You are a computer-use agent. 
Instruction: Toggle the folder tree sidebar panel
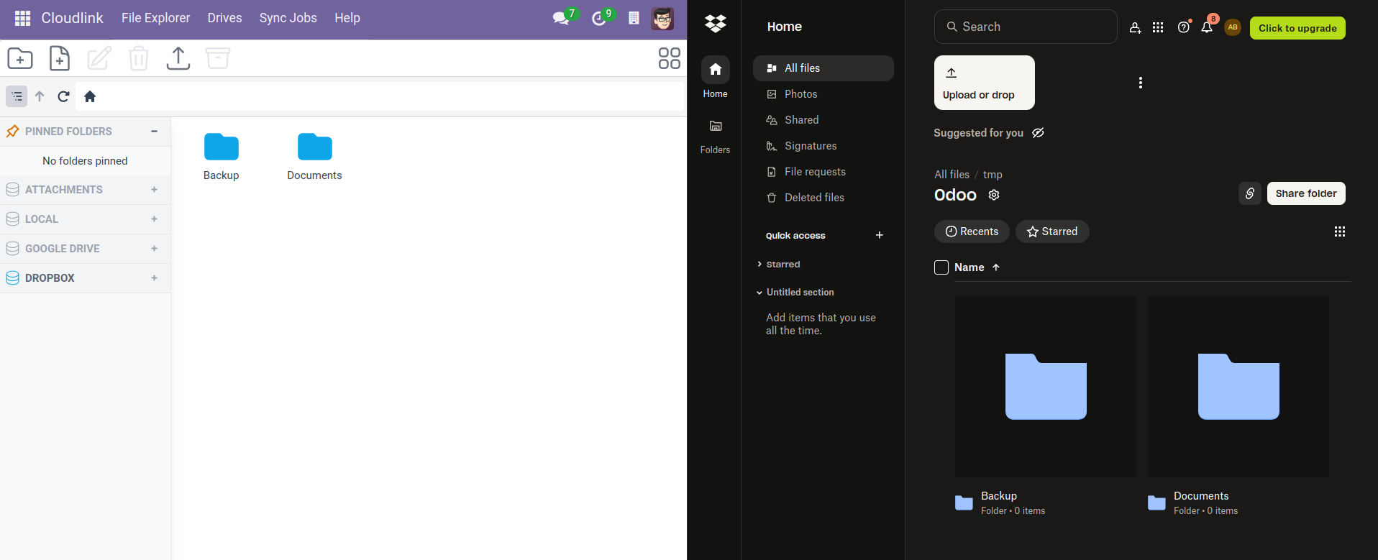point(17,96)
